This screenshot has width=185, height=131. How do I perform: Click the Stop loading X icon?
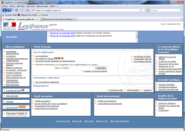22,10
